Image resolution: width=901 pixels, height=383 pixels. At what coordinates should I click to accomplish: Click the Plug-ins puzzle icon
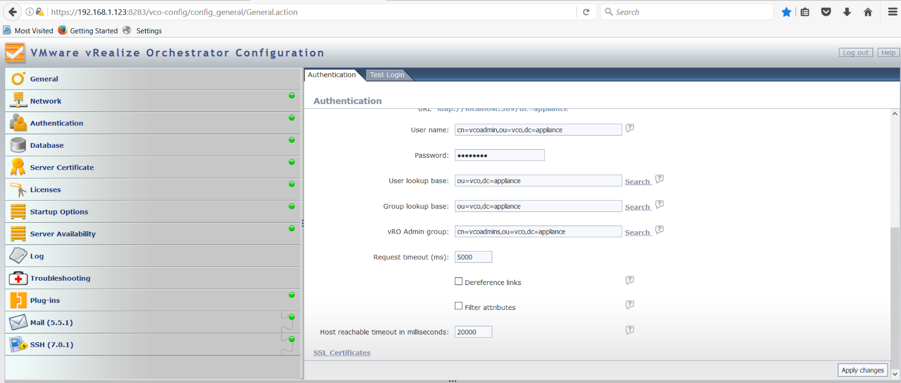point(18,300)
